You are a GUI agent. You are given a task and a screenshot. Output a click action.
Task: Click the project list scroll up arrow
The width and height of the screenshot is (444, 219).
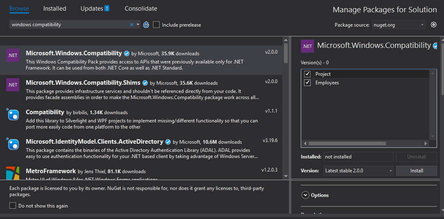433,73
